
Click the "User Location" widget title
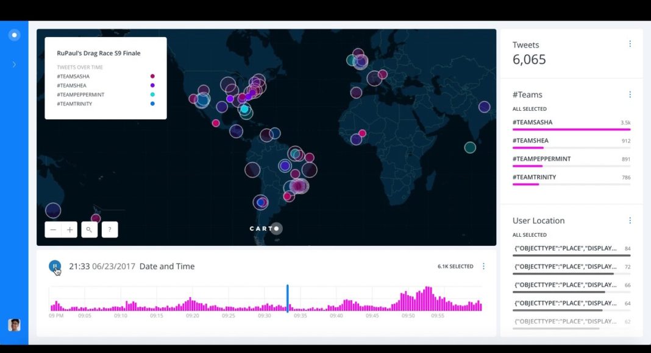click(538, 220)
